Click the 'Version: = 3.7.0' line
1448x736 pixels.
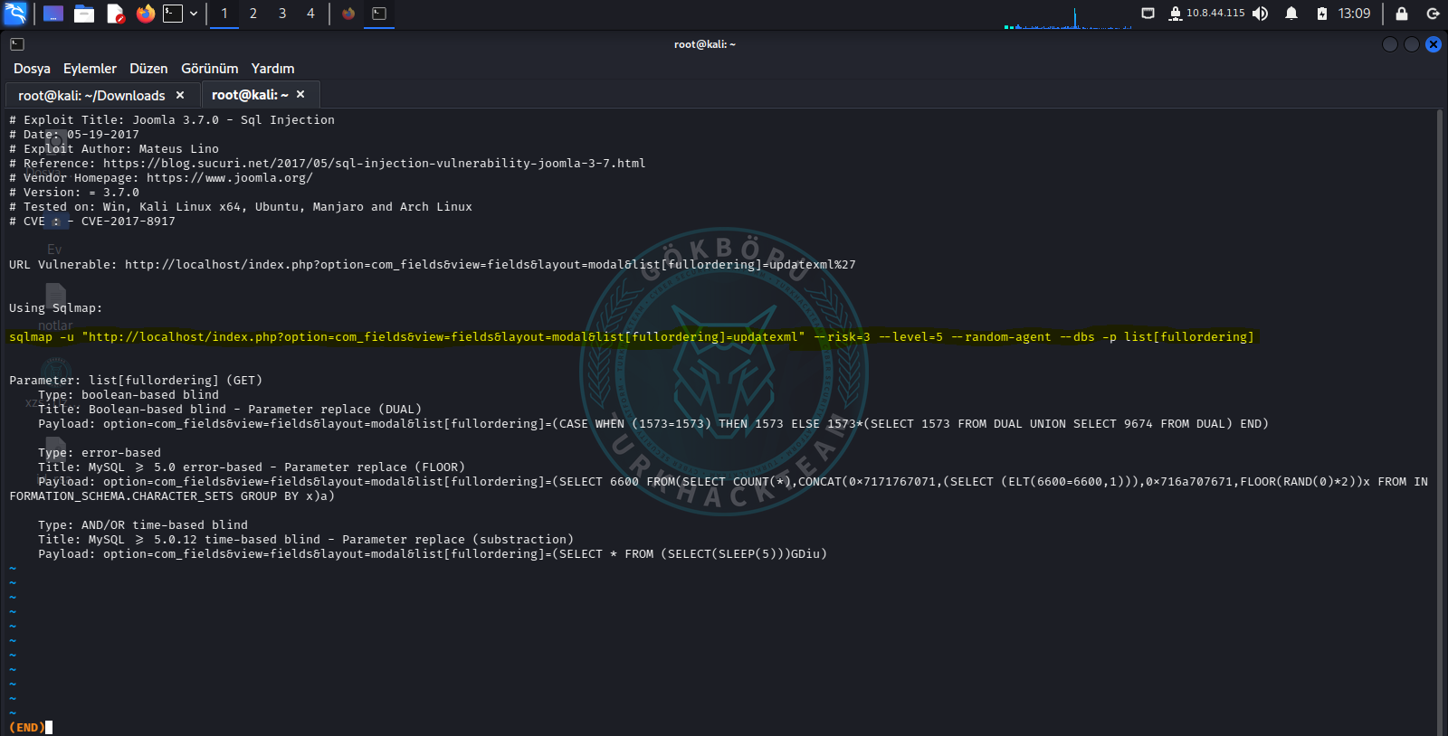[74, 193]
